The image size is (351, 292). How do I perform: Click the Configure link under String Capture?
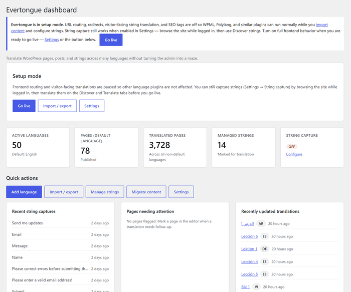294,154
